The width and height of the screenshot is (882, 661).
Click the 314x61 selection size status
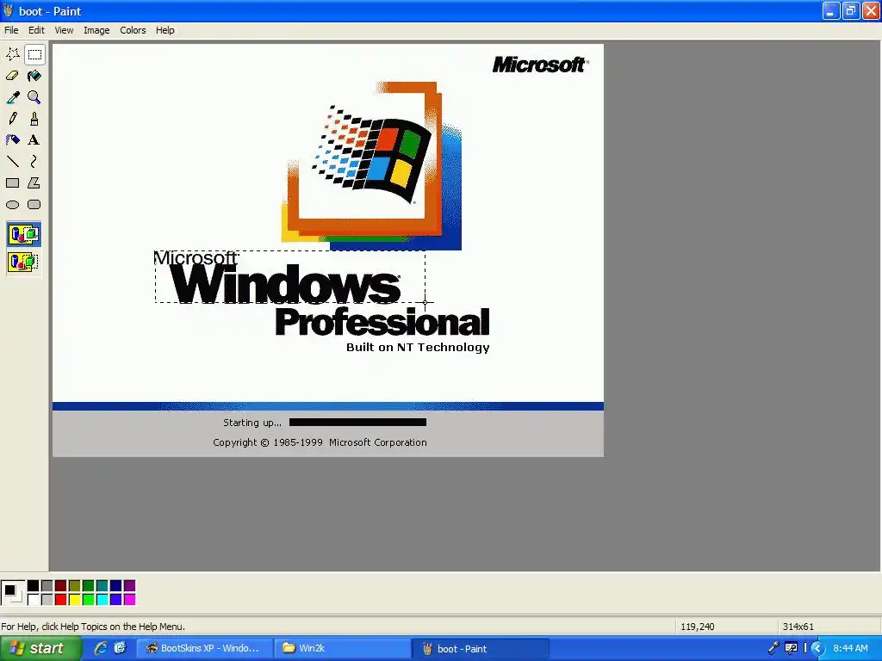pos(798,627)
